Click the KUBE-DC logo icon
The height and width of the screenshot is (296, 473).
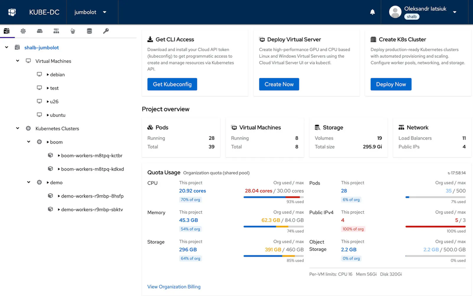click(12, 12)
